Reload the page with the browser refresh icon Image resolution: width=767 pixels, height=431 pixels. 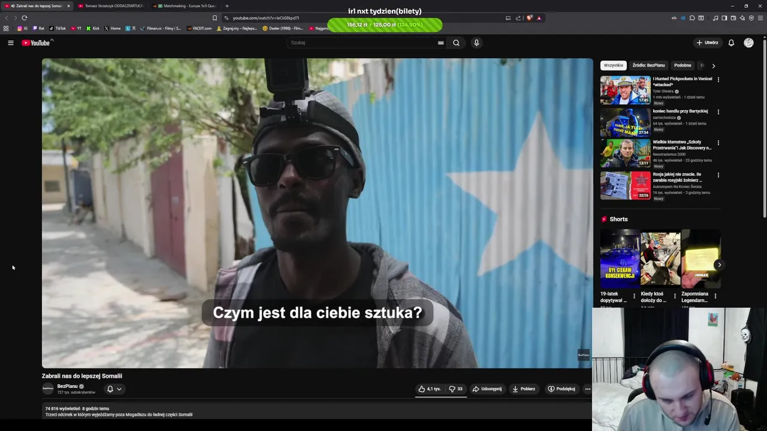24,18
